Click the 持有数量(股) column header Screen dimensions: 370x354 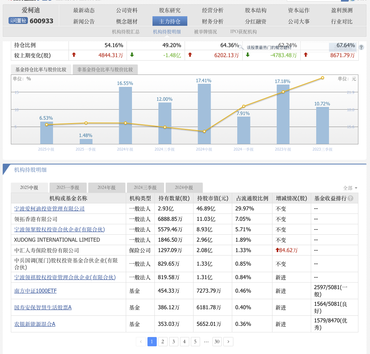(174, 198)
